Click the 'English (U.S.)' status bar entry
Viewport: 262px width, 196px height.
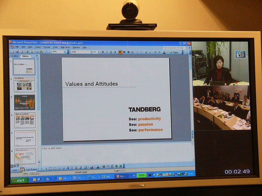tap(120, 171)
